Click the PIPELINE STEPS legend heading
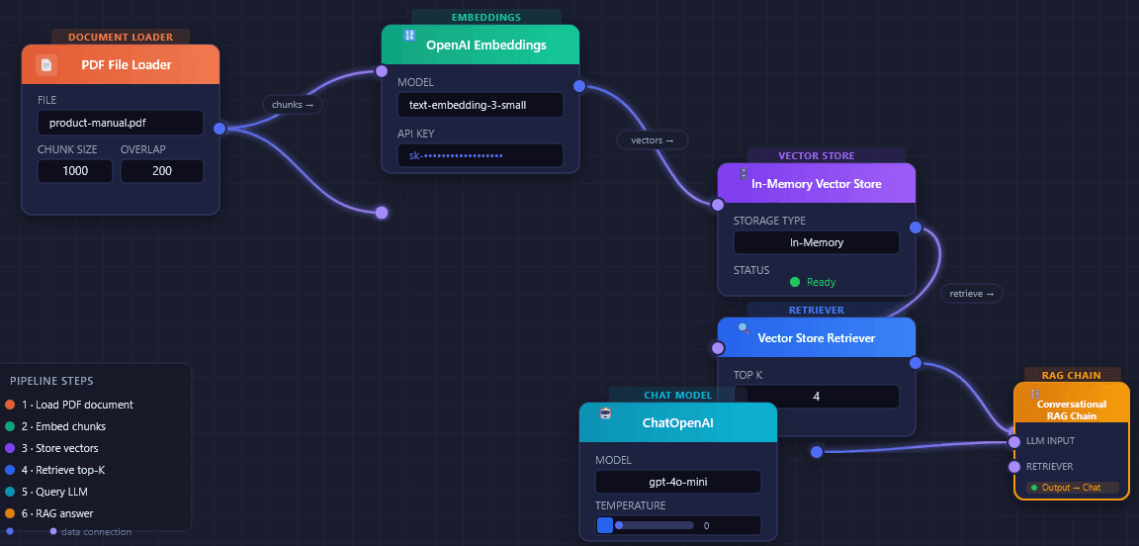This screenshot has height=546, width=1139. [x=51, y=381]
